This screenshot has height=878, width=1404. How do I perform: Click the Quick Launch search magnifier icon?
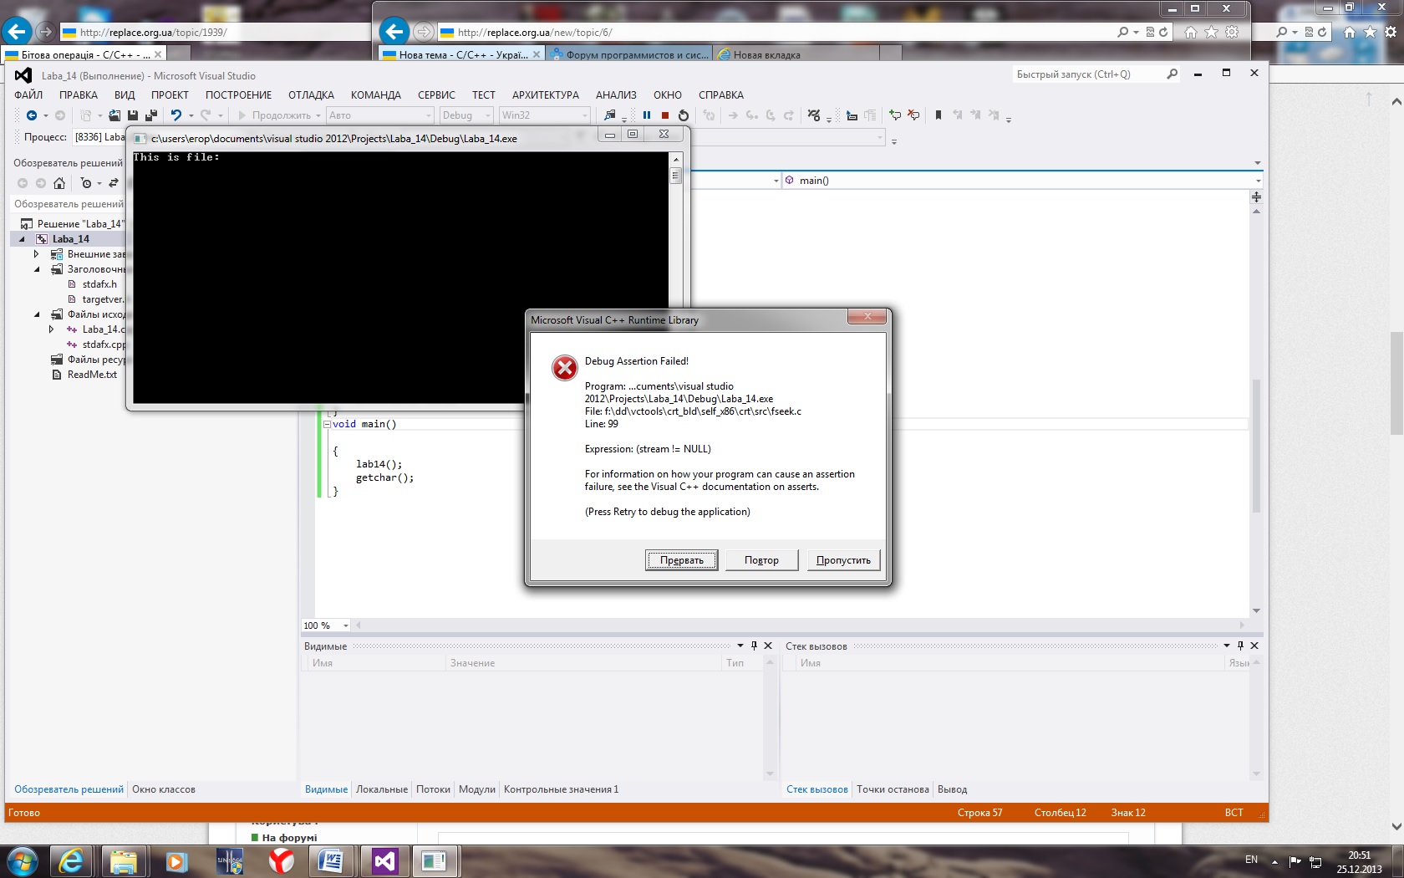coord(1172,74)
